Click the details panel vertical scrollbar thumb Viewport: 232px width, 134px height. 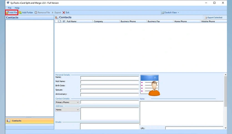click(226, 91)
